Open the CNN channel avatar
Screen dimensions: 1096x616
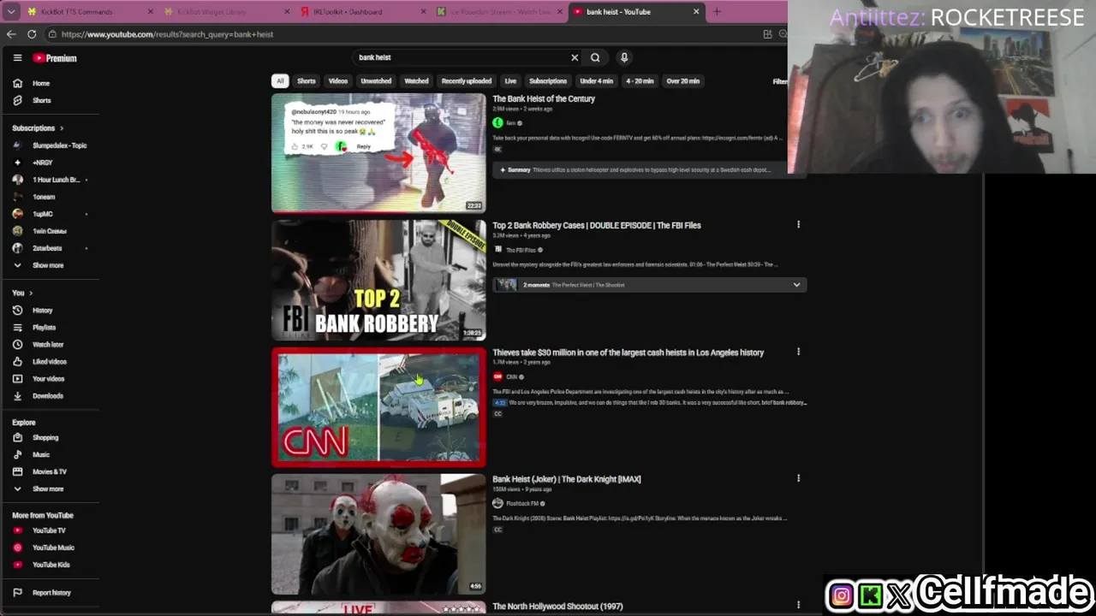point(497,376)
